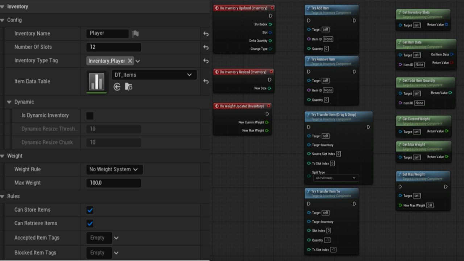The width and height of the screenshot is (464, 261).
Task: Click the flag icon next to Inventory Name
Action: (x=136, y=34)
